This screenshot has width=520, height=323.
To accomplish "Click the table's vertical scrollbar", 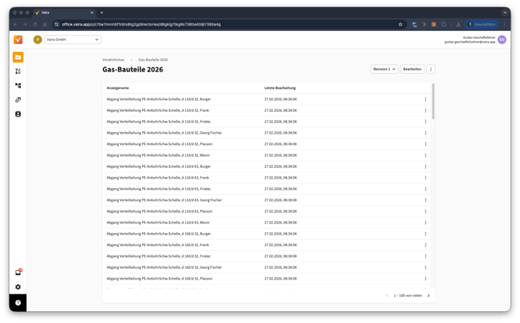I will pyautogui.click(x=433, y=101).
